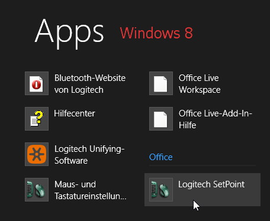This screenshot has height=221, width=270.
Task: Select the 'Office Live-Add-In-Hilfe' label
Action: [x=216, y=119]
